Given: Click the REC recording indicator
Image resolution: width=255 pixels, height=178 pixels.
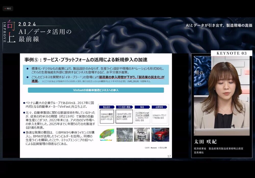Looking at the screenshot, I should point(8,8).
